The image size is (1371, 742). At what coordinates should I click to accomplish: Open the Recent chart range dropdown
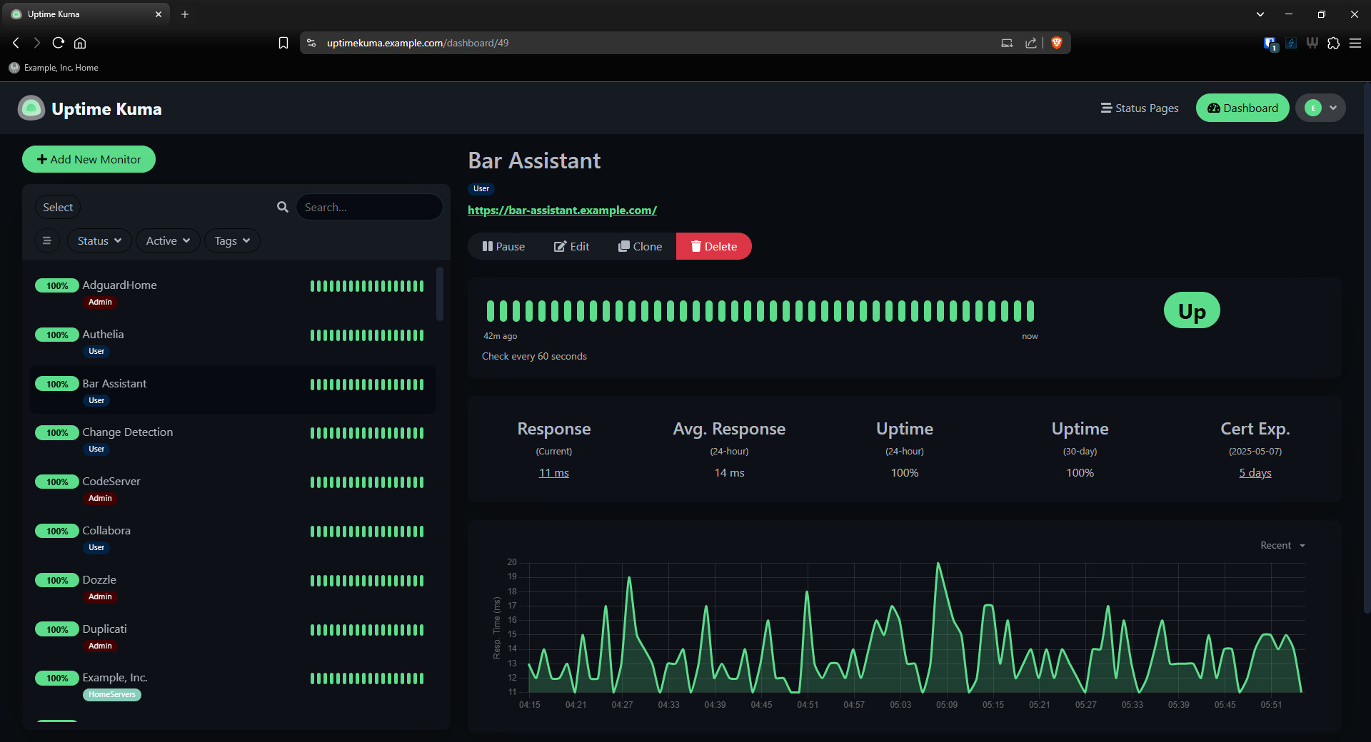(1282, 545)
